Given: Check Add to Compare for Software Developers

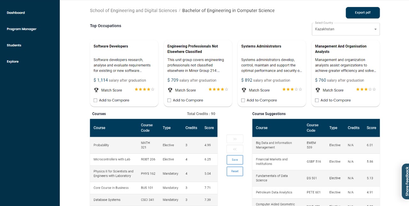Looking at the screenshot, I should click(x=96, y=100).
